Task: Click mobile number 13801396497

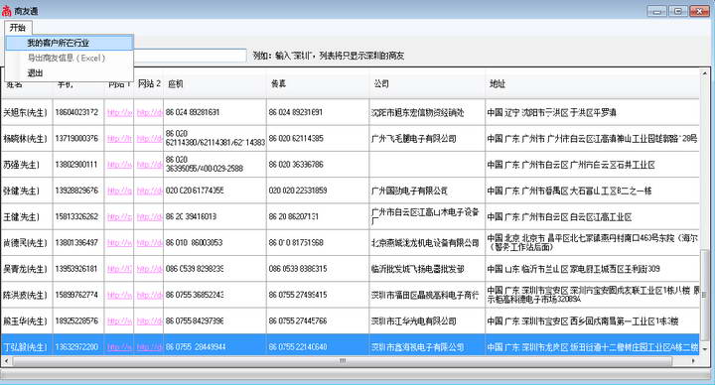Action: (x=78, y=243)
